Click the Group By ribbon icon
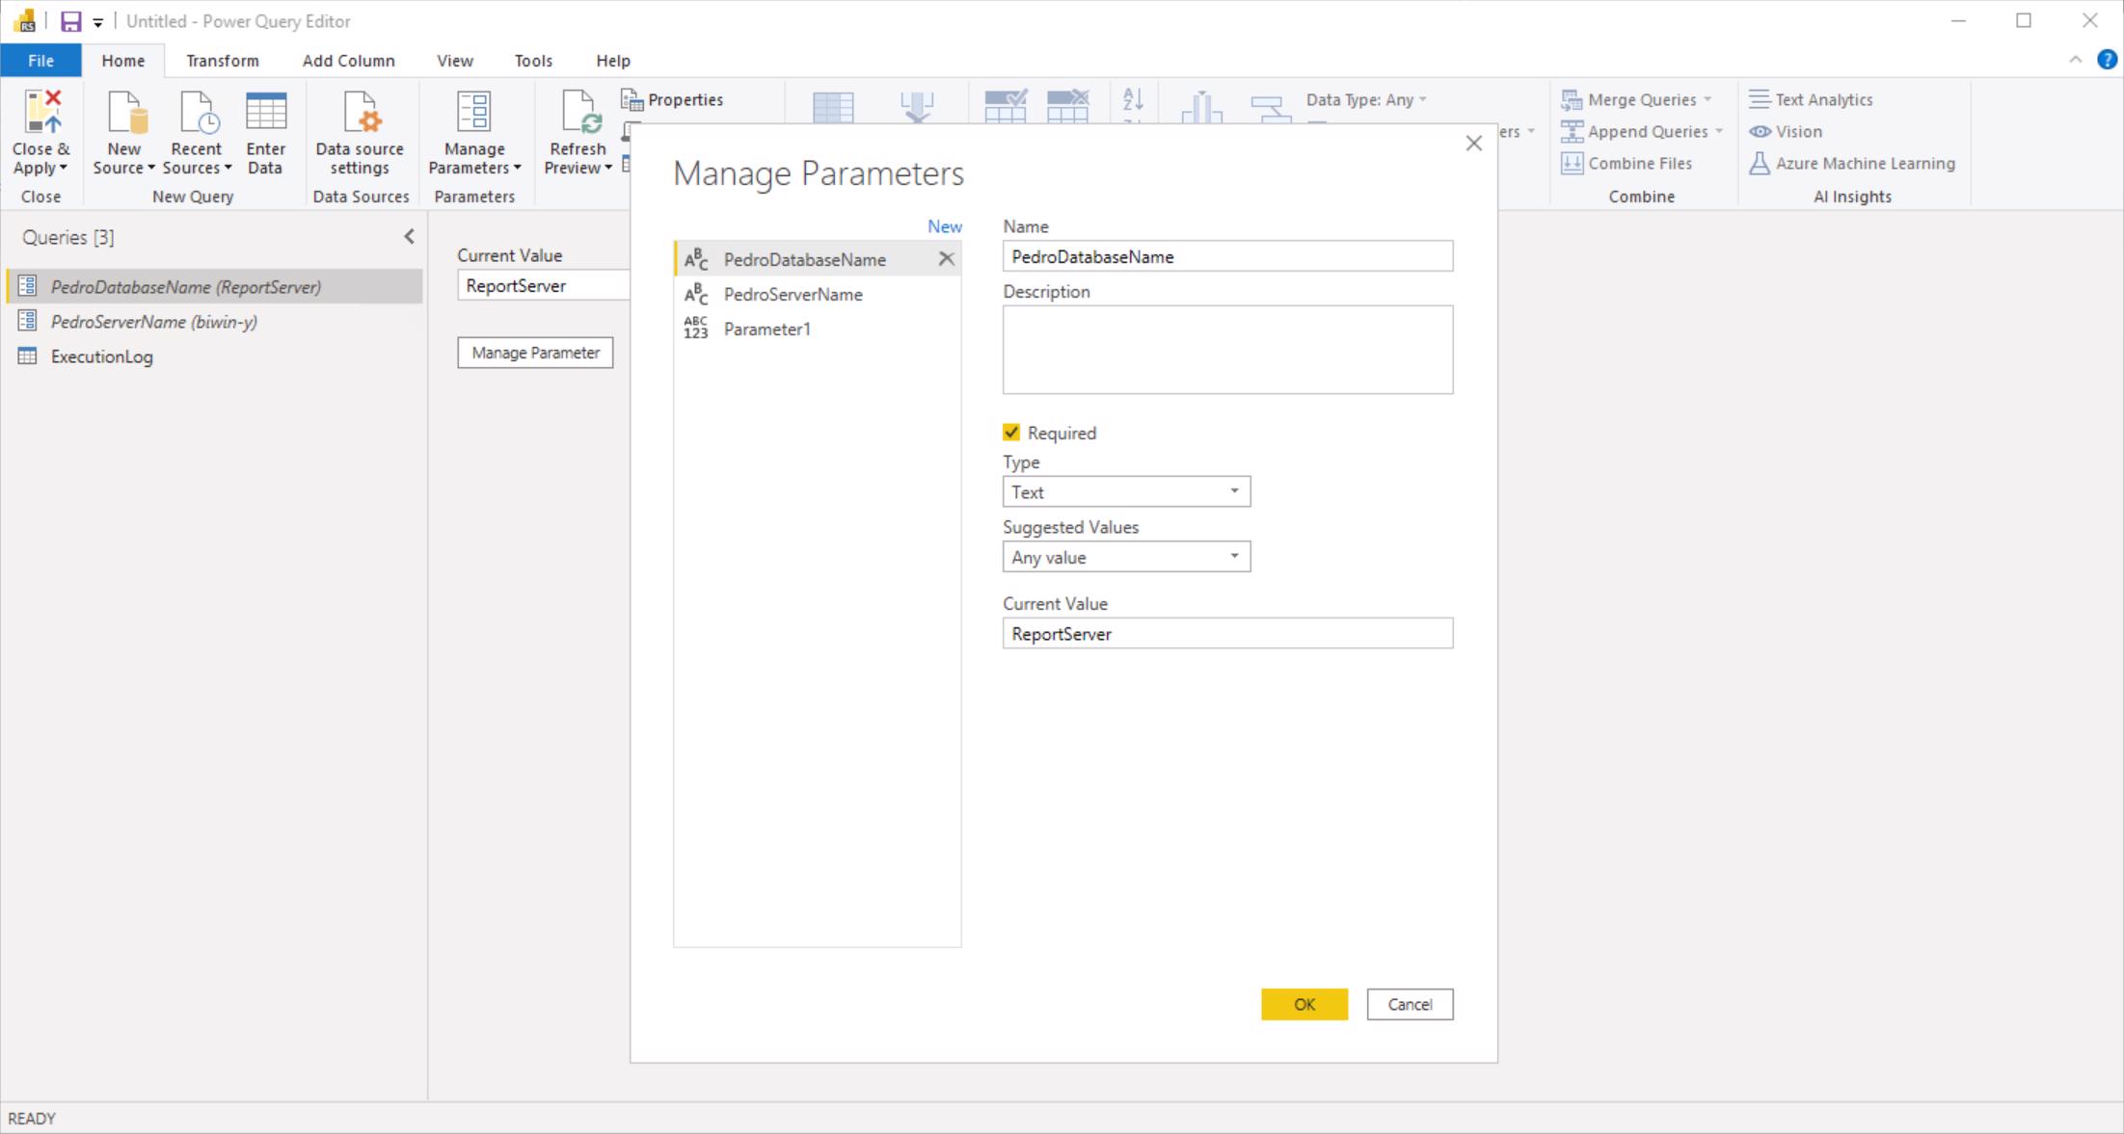Screen dimensions: 2124x1134 tap(1271, 108)
